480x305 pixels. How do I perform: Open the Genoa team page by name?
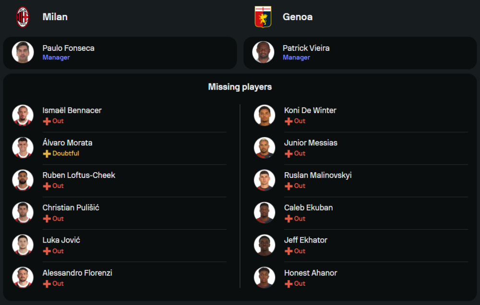point(298,17)
